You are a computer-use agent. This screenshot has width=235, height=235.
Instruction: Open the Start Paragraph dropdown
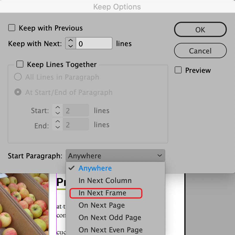point(115,156)
